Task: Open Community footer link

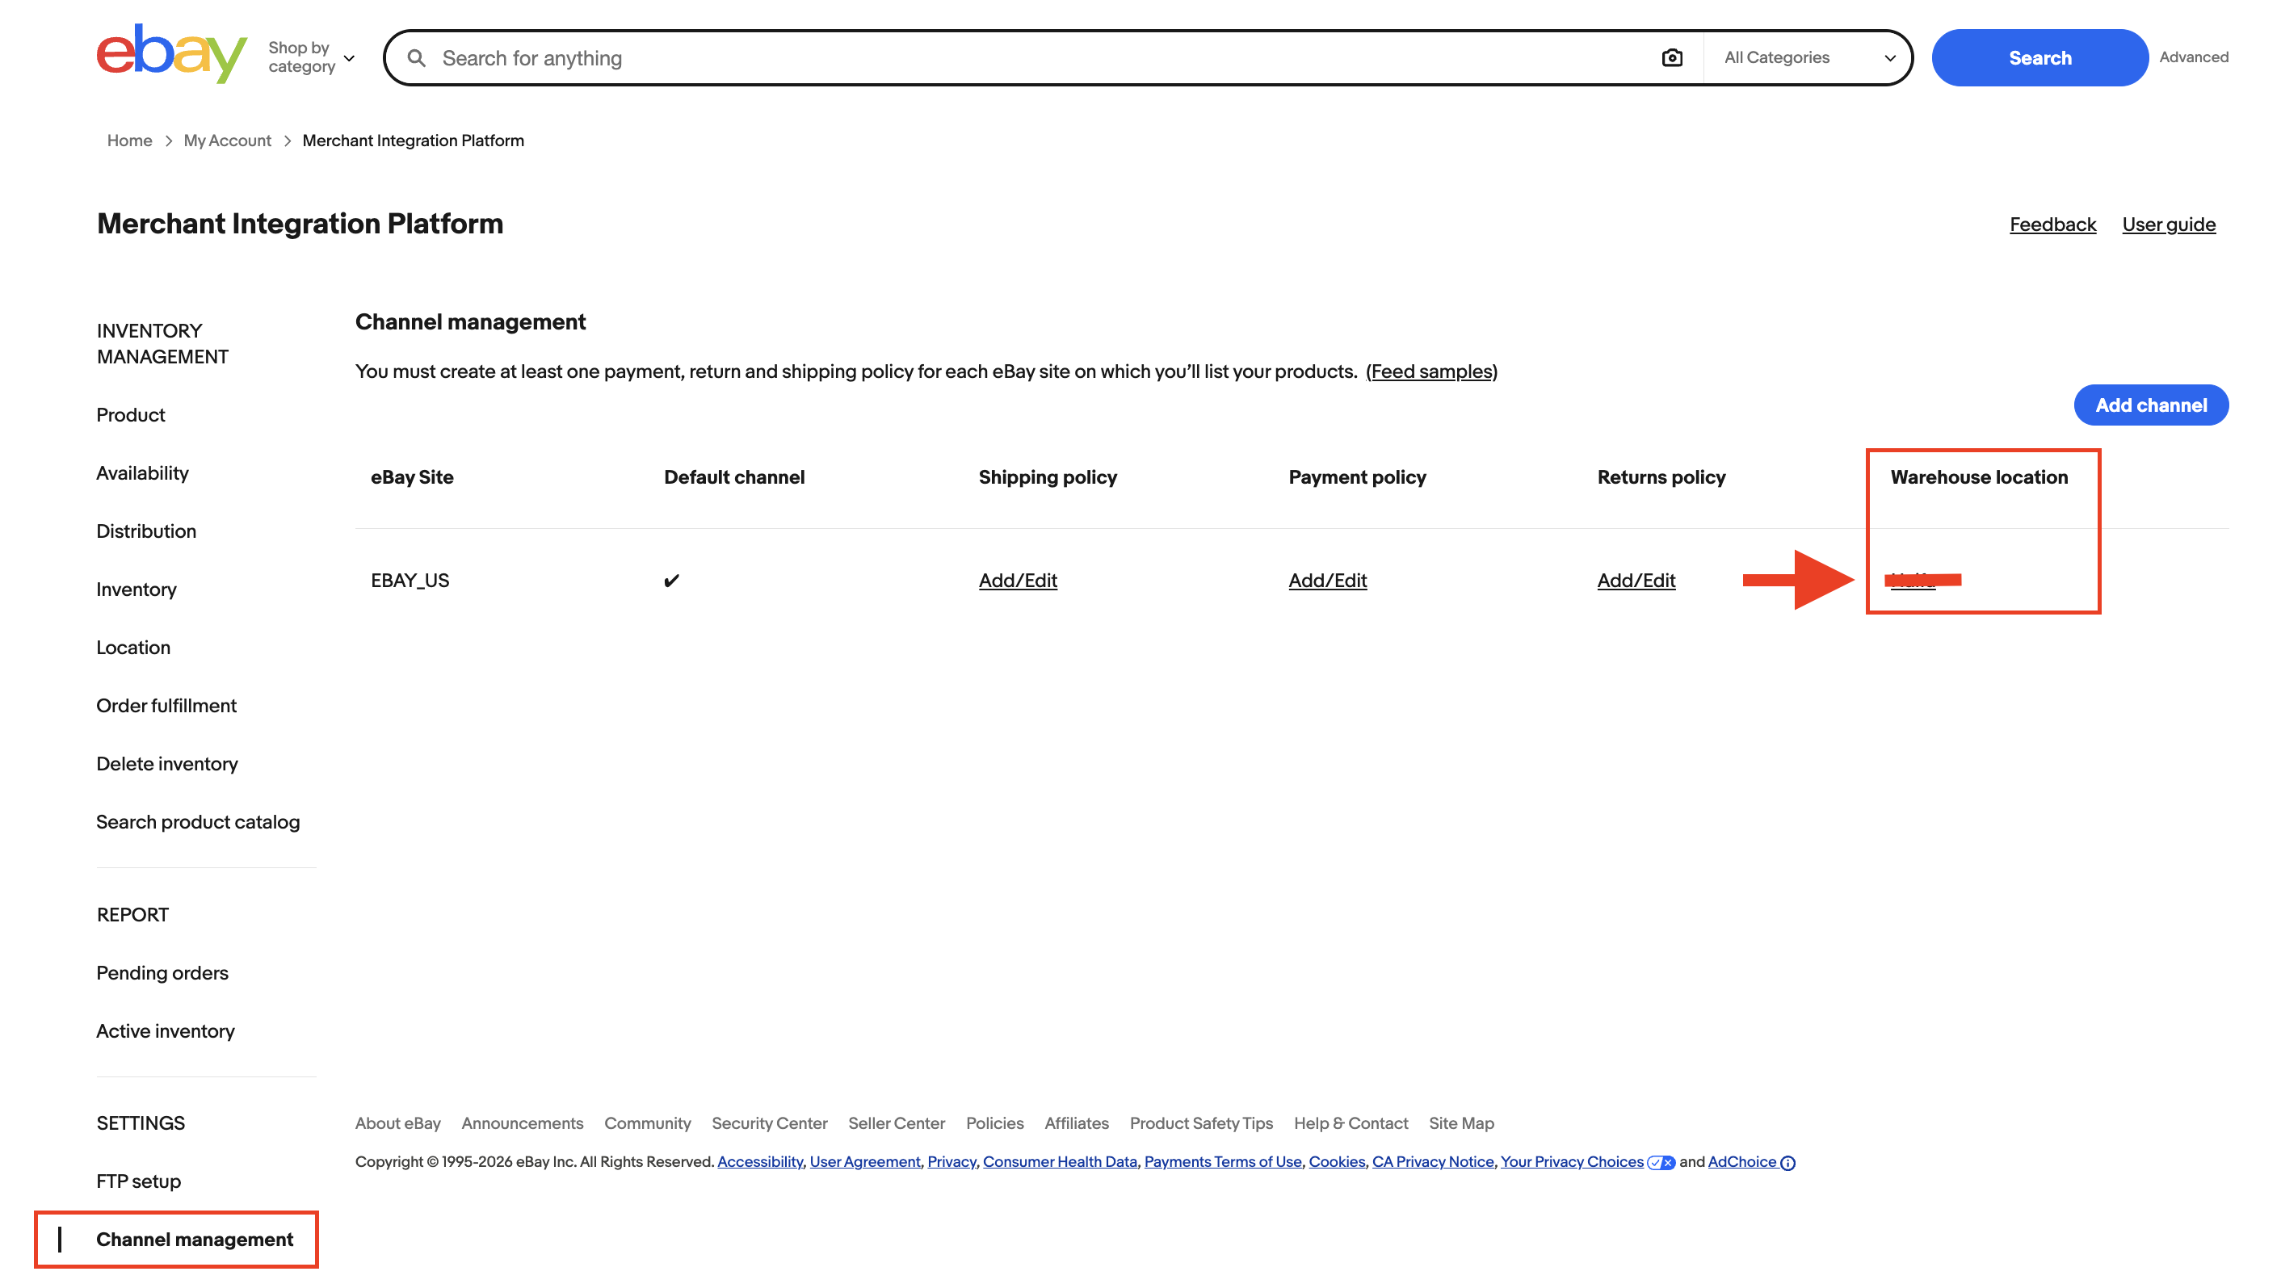Action: pos(647,1124)
